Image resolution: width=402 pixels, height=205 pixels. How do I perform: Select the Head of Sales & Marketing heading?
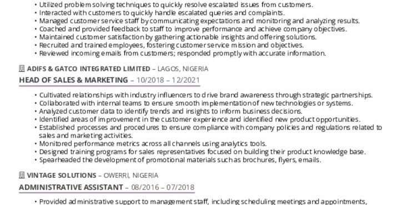tap(73, 80)
